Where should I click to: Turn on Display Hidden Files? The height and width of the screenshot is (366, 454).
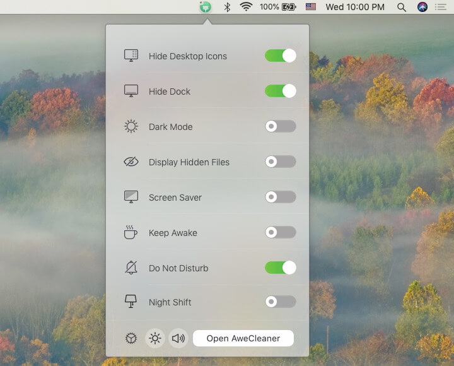[281, 162]
